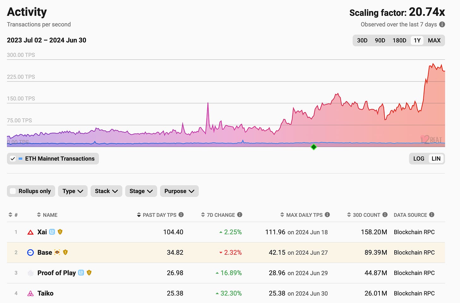Open the Type filter dropdown

point(73,191)
